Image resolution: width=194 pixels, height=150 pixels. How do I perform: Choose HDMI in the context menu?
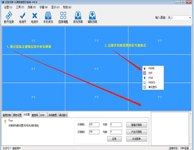tap(153, 68)
